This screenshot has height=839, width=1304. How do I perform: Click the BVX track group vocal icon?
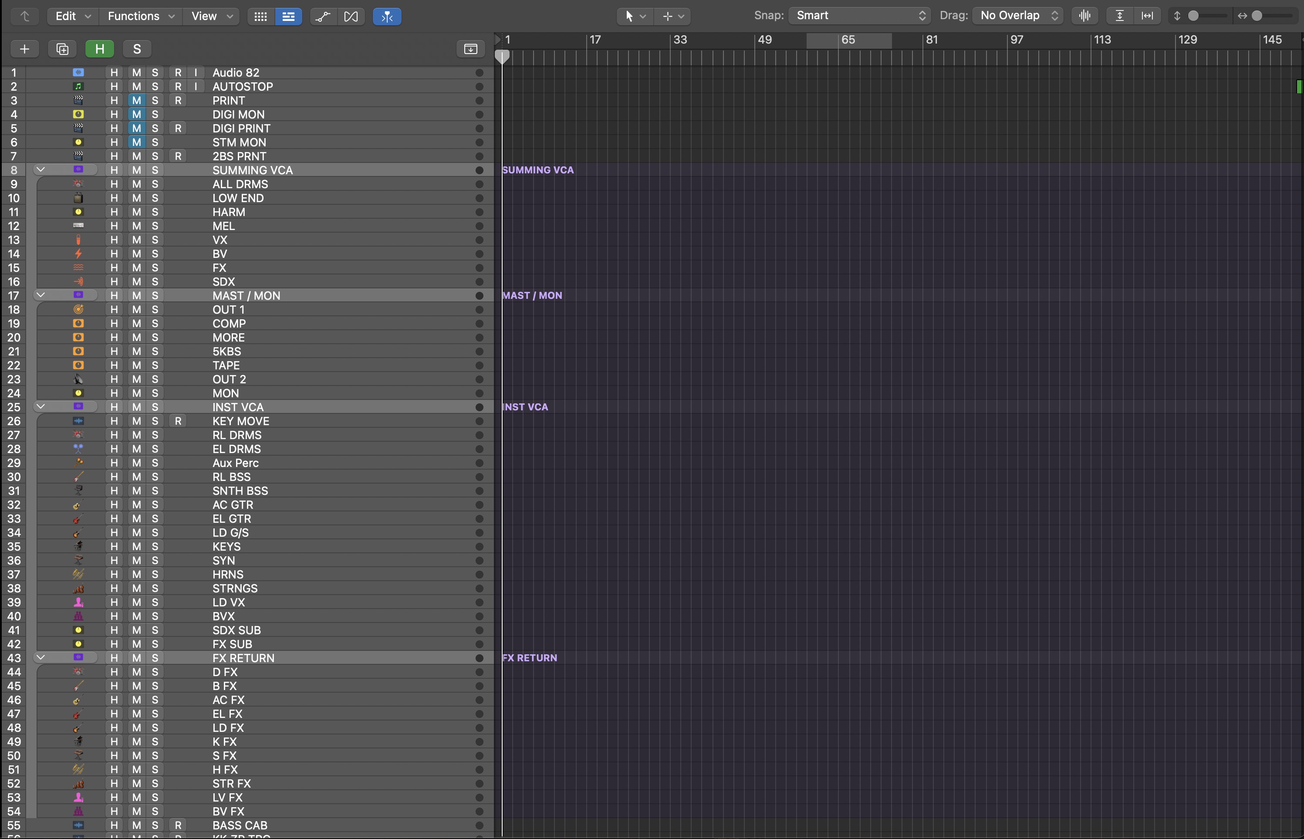(x=78, y=616)
